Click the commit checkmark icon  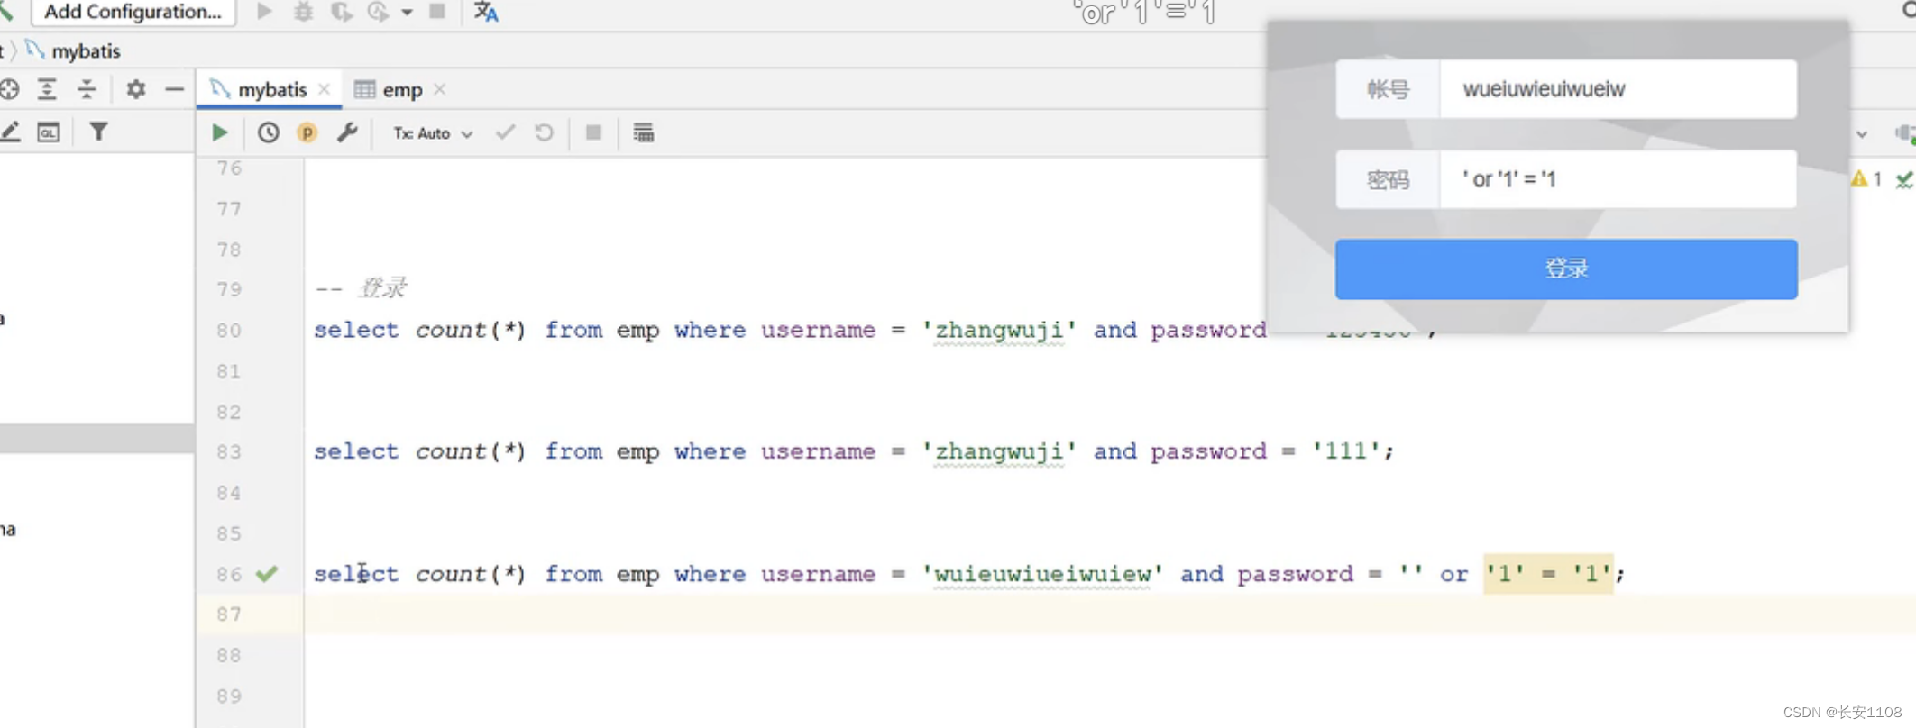click(505, 132)
